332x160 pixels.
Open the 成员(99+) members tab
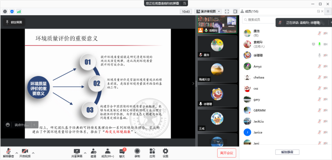click(x=108, y=153)
